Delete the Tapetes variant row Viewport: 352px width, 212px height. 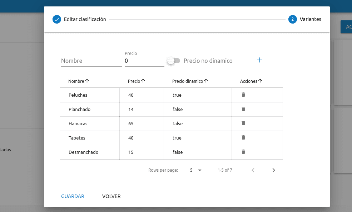[x=243, y=137]
